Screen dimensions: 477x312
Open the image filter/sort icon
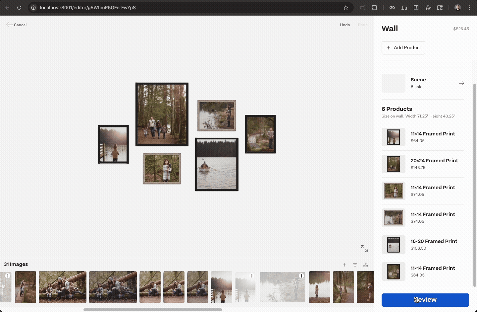[355, 265]
